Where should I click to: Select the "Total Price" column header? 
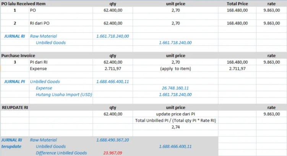pyautogui.click(x=237, y=3)
